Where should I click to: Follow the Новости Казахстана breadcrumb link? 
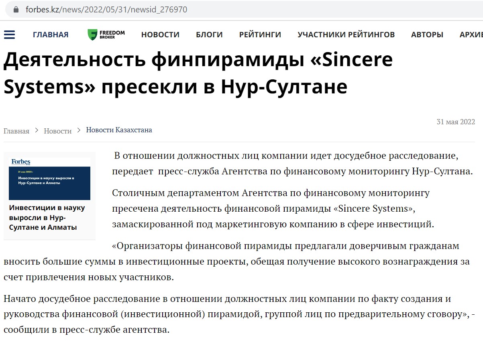coord(119,130)
